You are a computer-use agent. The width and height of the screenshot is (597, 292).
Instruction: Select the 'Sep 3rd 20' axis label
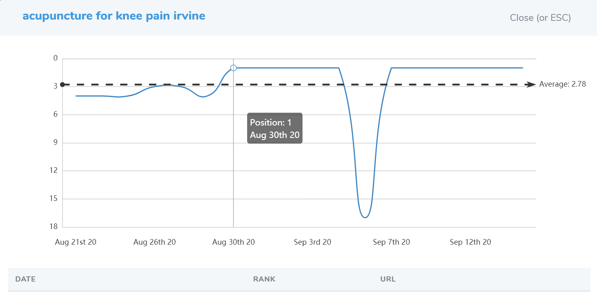[x=312, y=242]
